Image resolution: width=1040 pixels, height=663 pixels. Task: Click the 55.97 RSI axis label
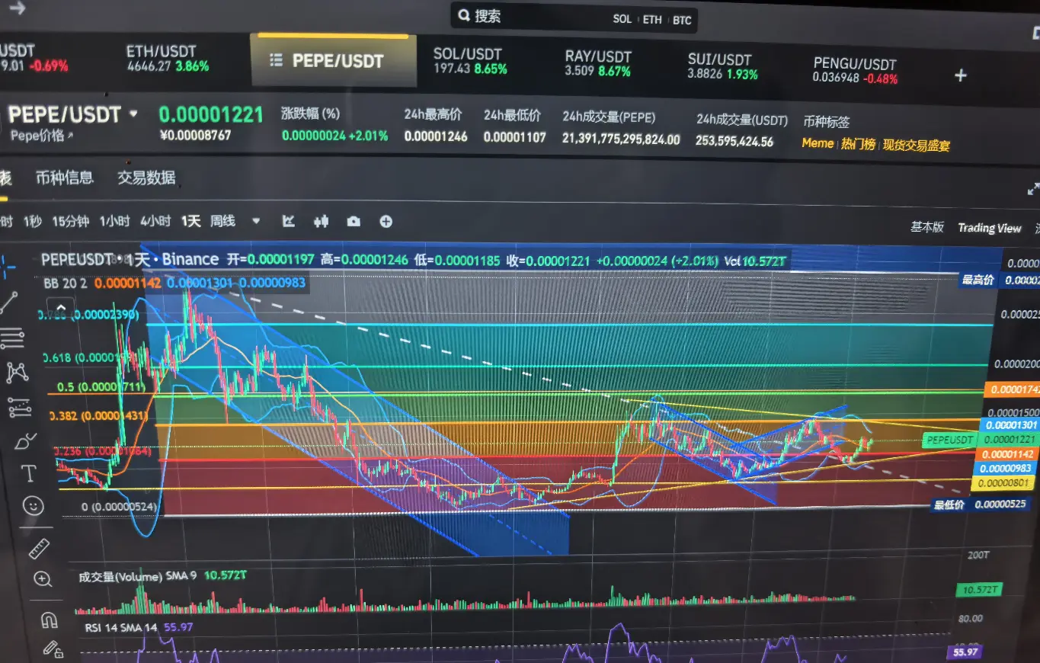point(965,652)
